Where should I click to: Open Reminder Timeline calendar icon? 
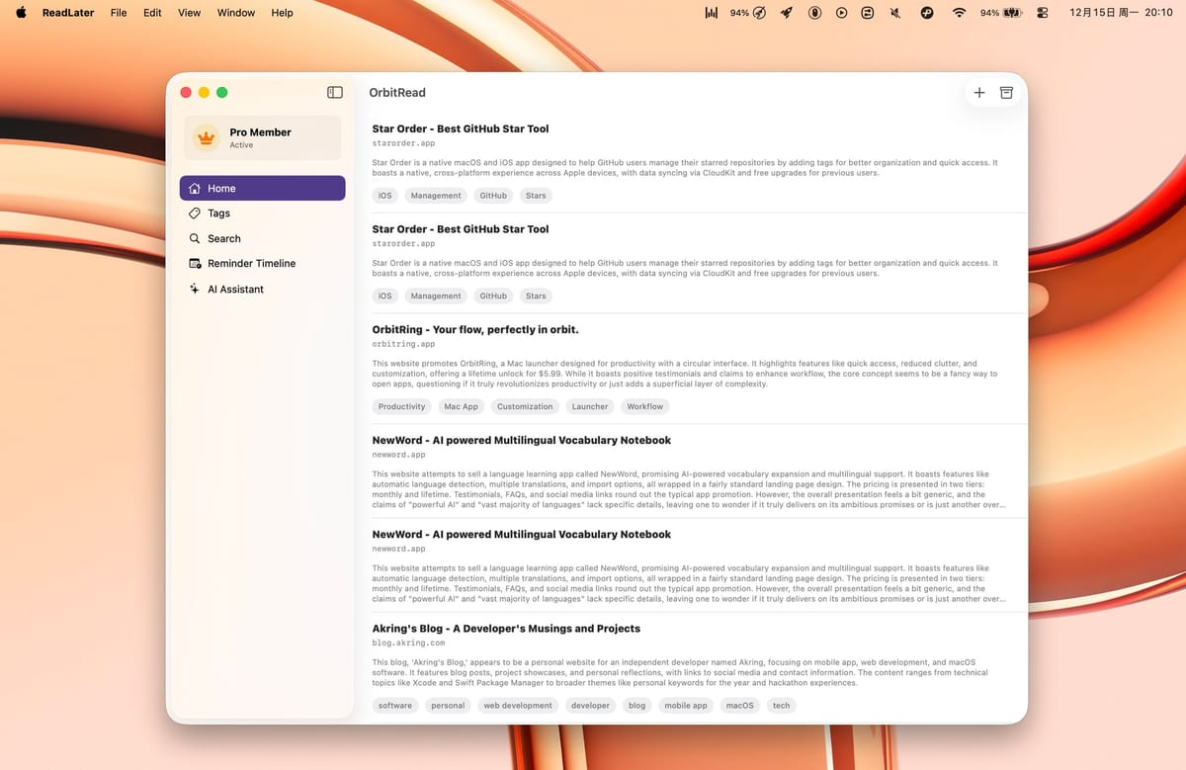195,264
